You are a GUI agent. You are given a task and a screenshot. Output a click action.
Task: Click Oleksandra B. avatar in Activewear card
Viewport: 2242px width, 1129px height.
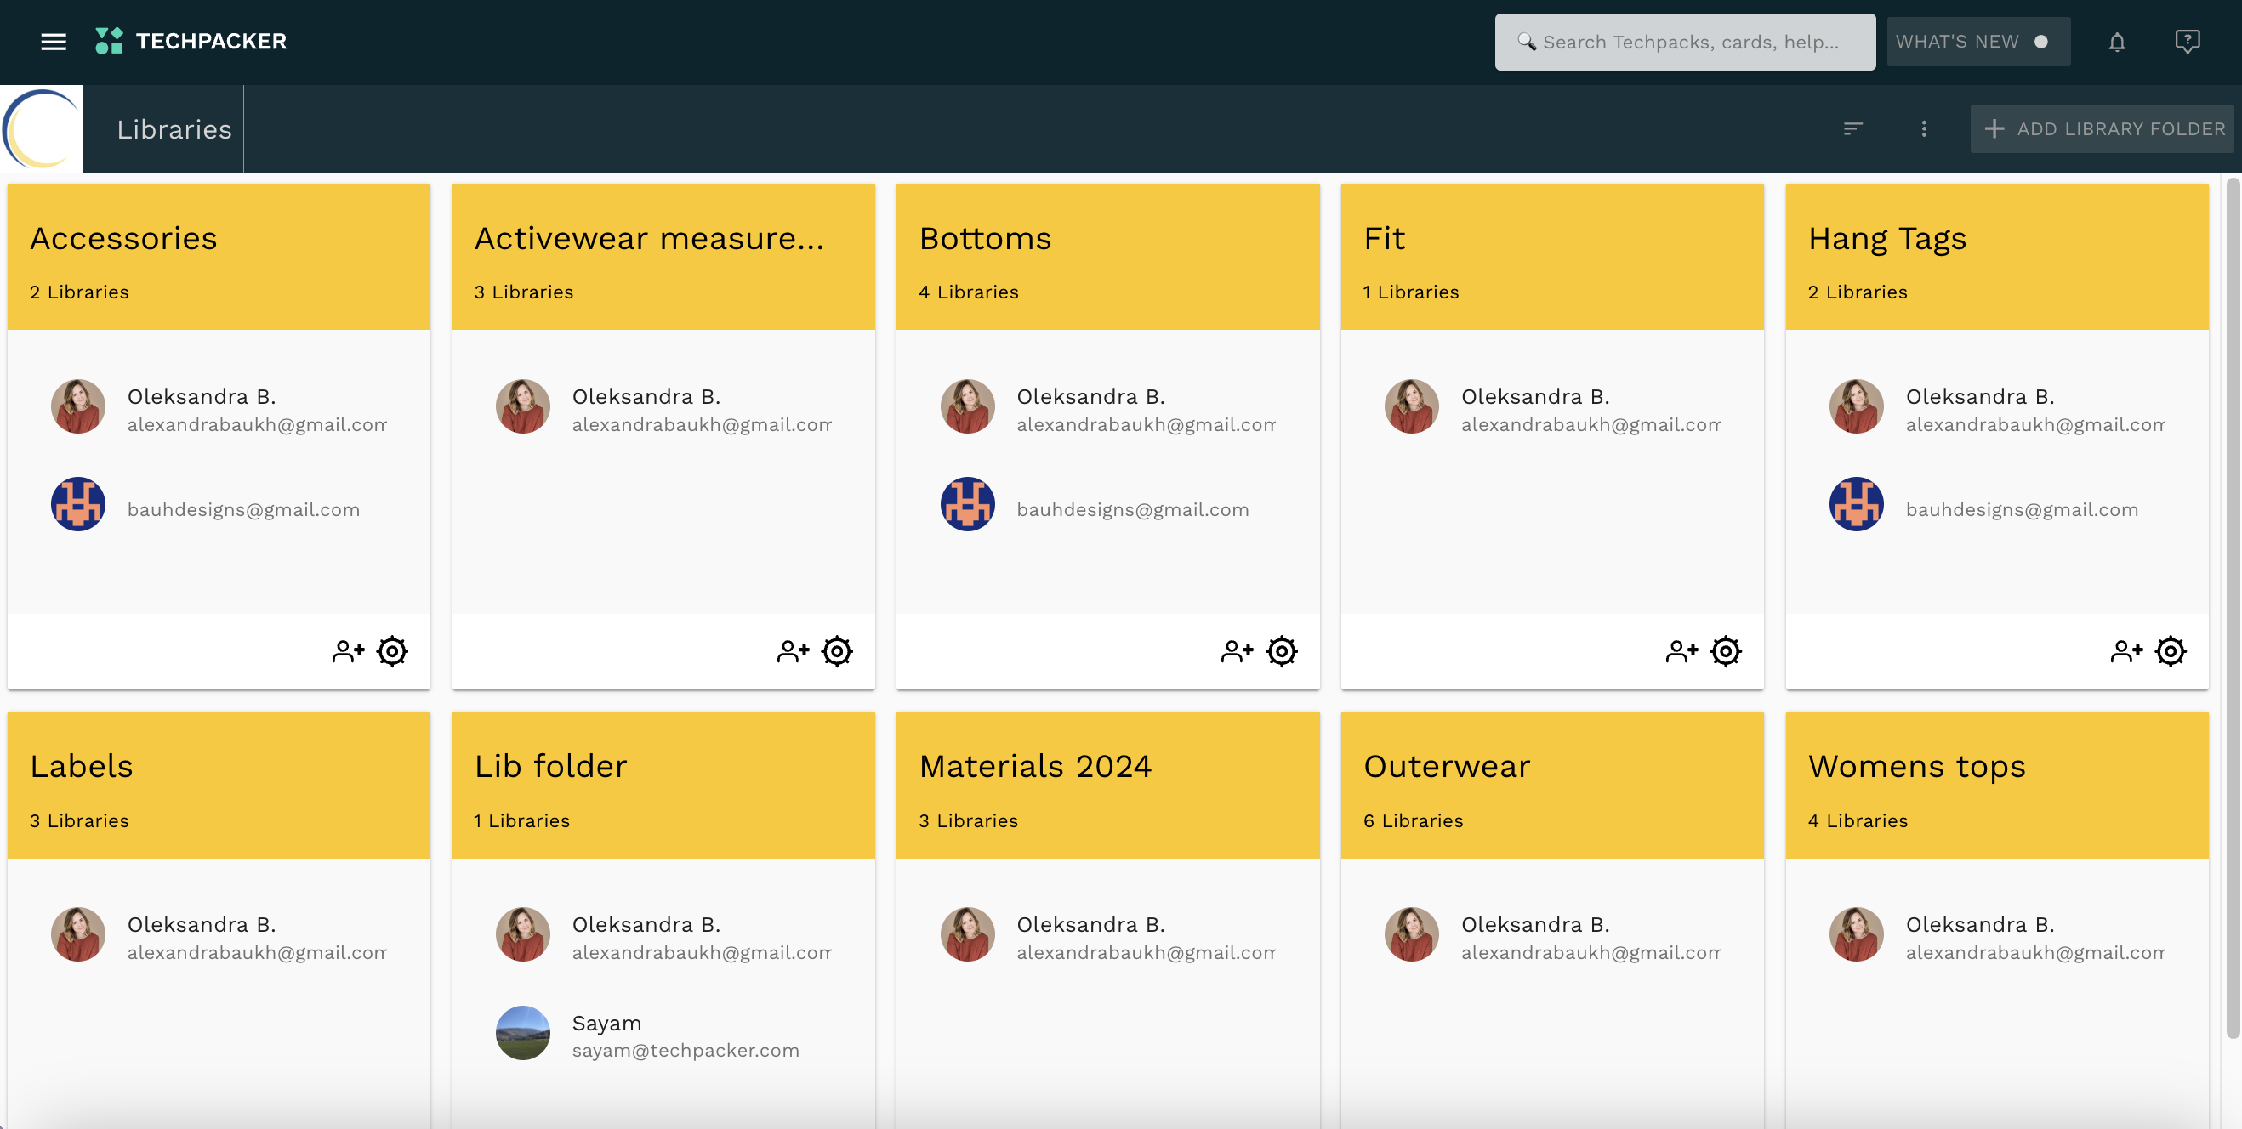523,406
